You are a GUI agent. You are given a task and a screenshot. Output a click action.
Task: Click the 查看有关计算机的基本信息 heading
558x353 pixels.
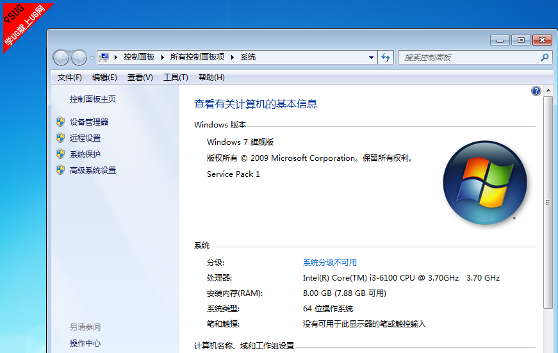pos(256,104)
